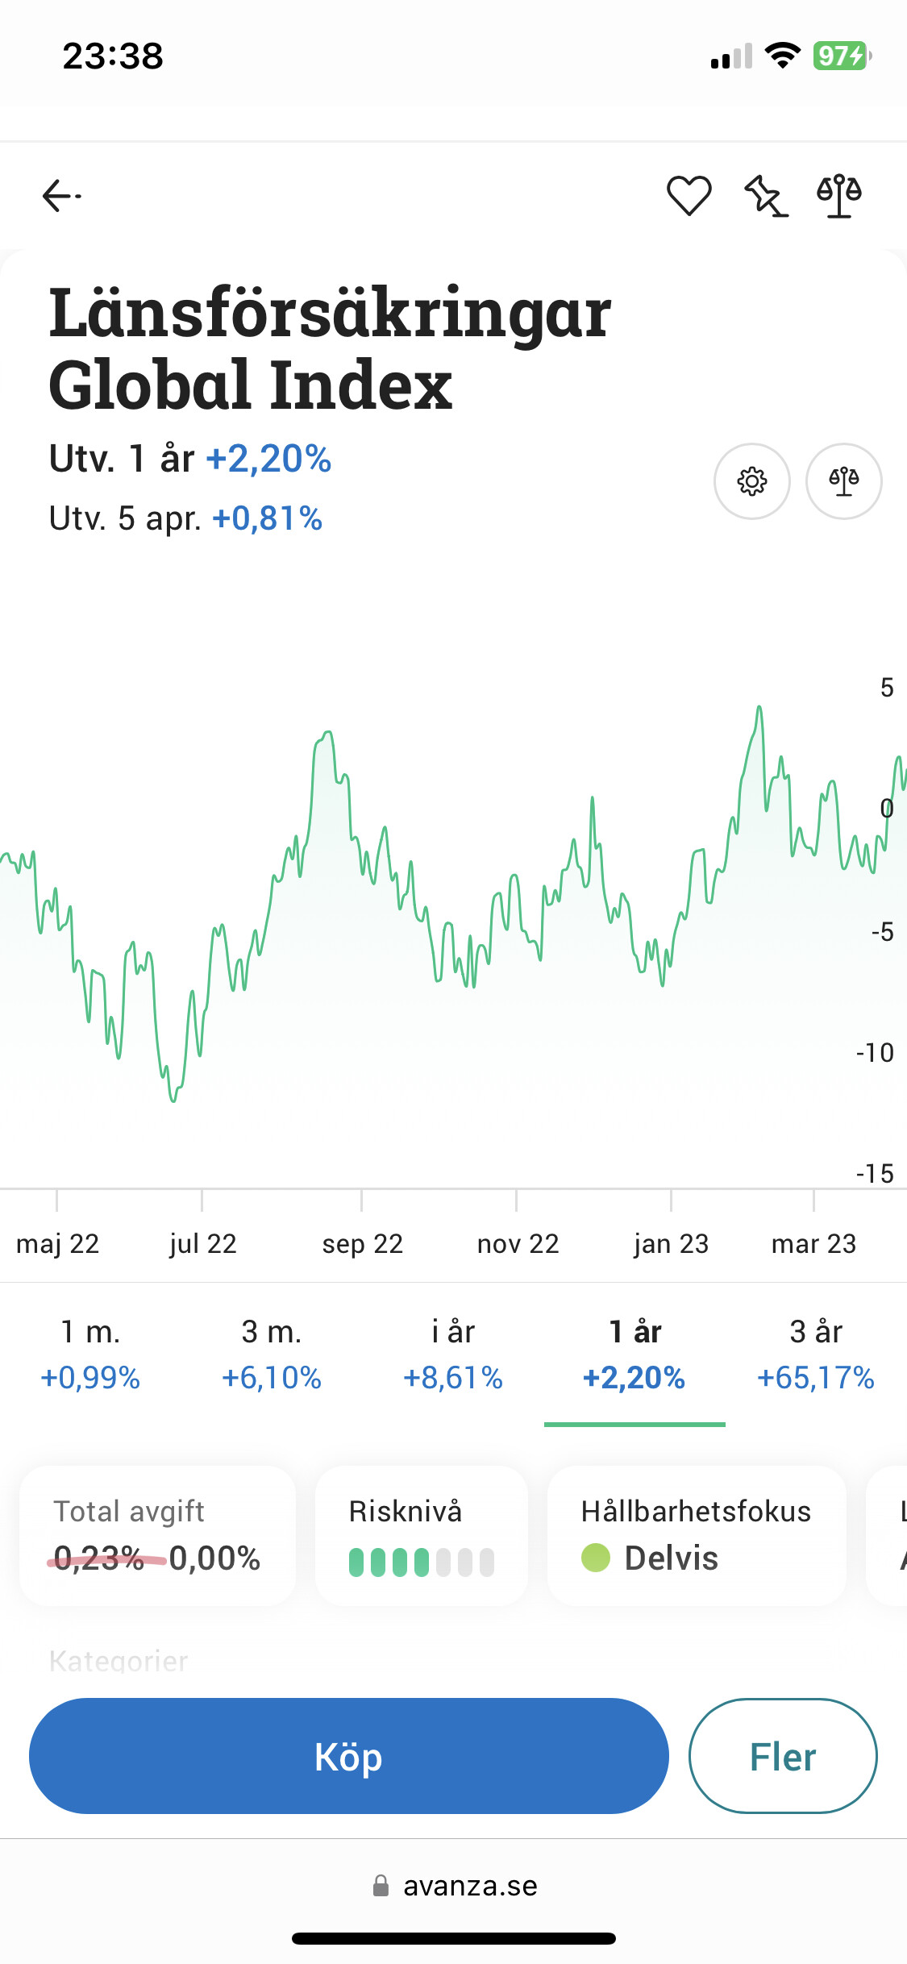Screen dimensions: 907x1964
Task: Select the 1 år period tab
Action: 634,1354
